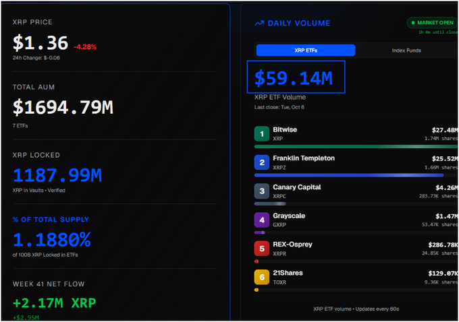Viewport: 459px width, 322px height.
Task: Click the 21Shares fund name
Action: (288, 273)
